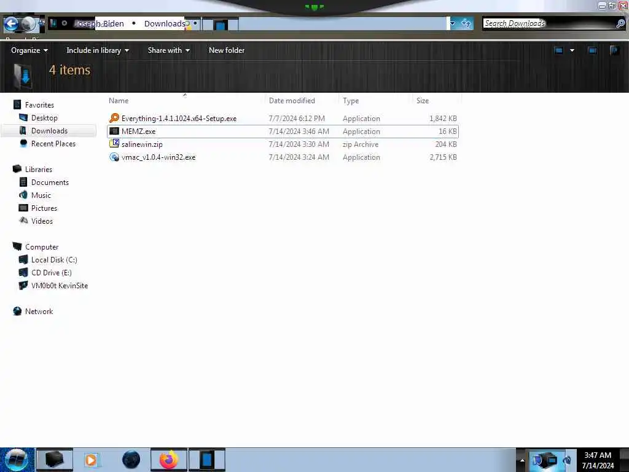Click the Forward navigation arrow
The width and height of the screenshot is (629, 472).
[x=28, y=24]
